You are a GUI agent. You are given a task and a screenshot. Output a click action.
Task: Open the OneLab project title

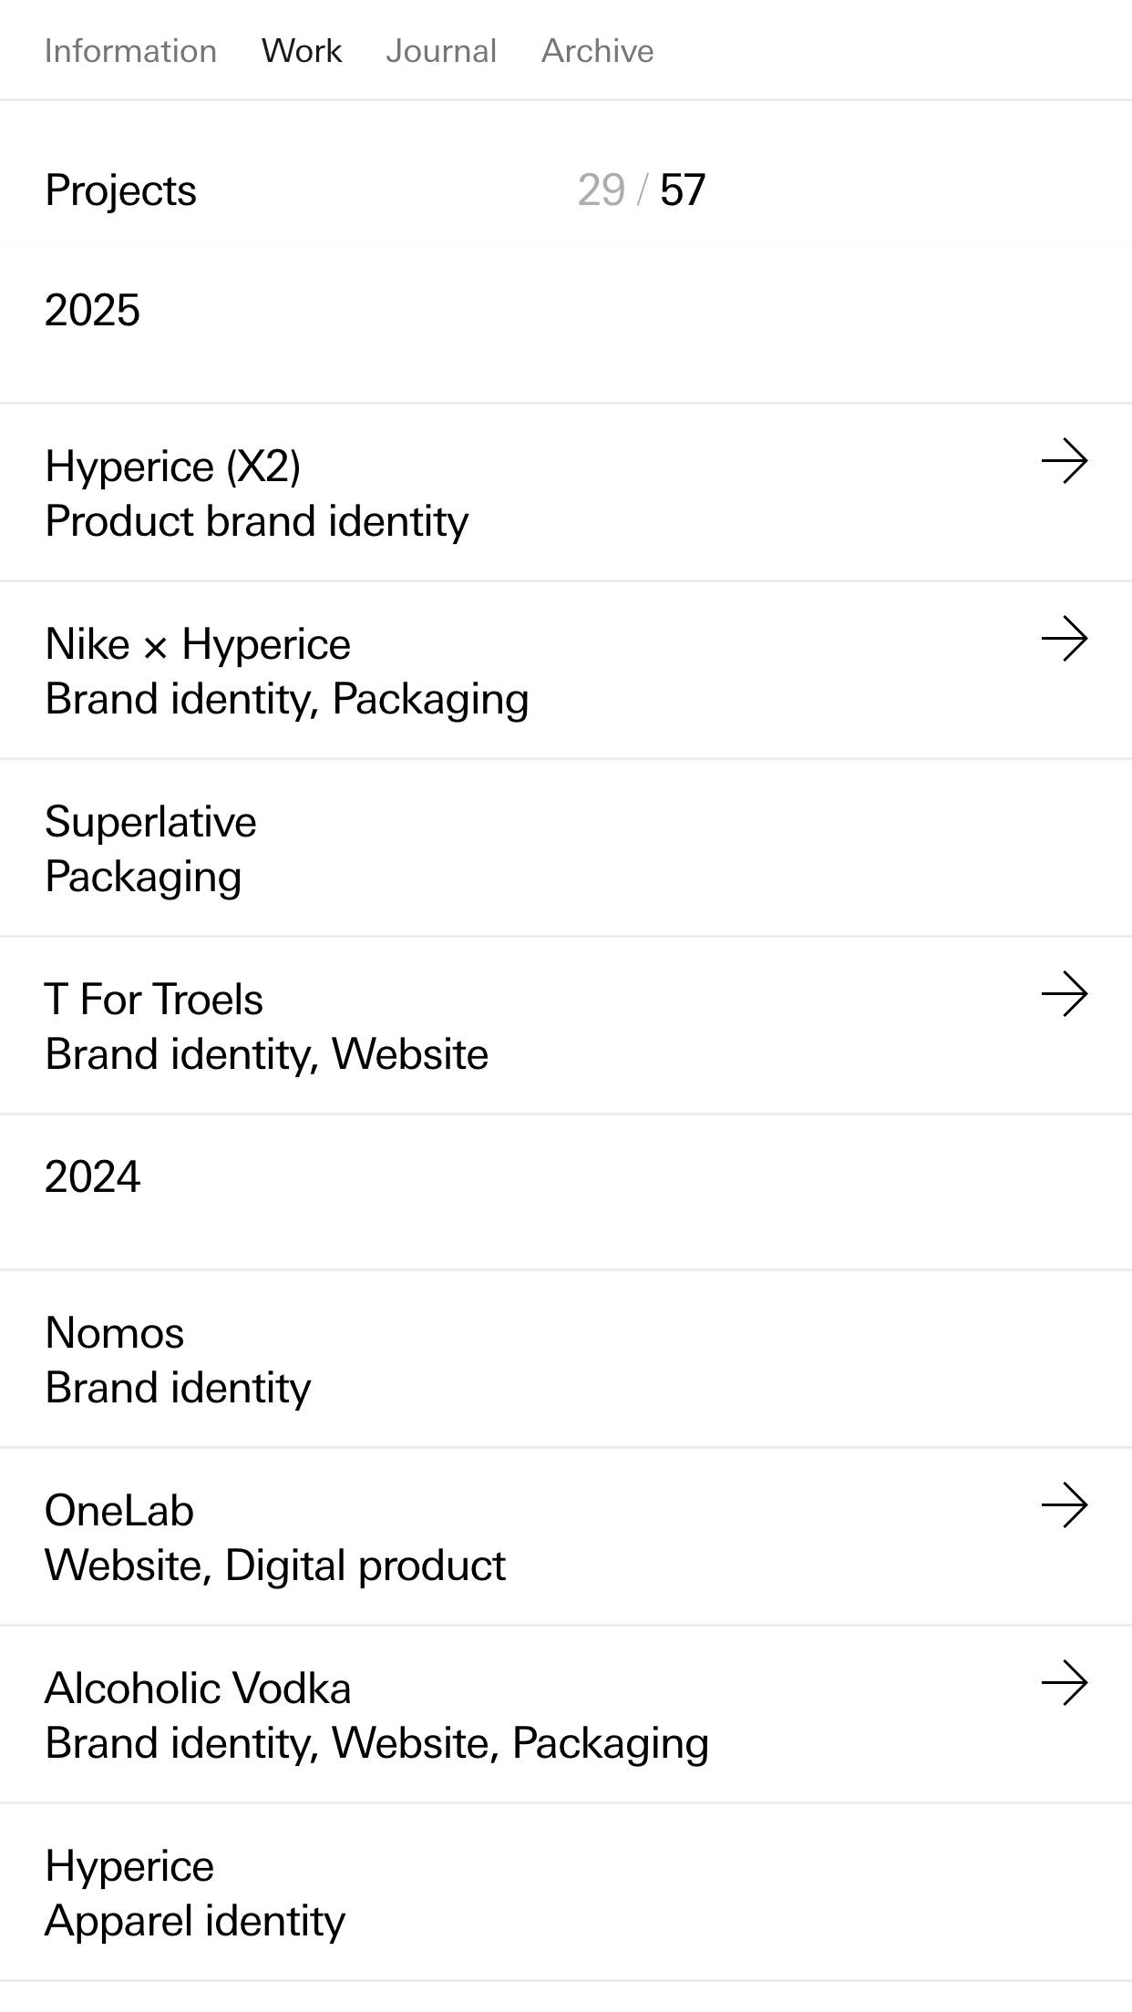pos(119,1511)
